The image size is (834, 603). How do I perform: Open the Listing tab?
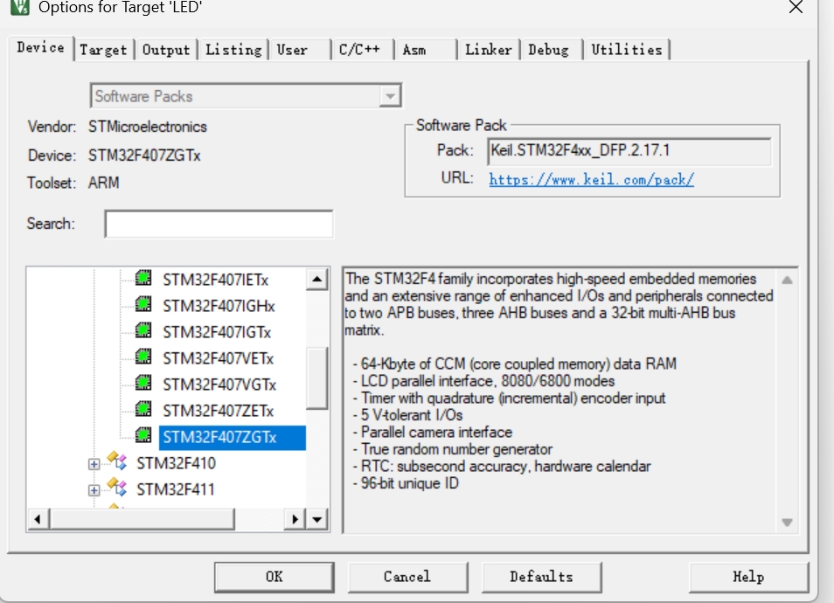click(233, 50)
